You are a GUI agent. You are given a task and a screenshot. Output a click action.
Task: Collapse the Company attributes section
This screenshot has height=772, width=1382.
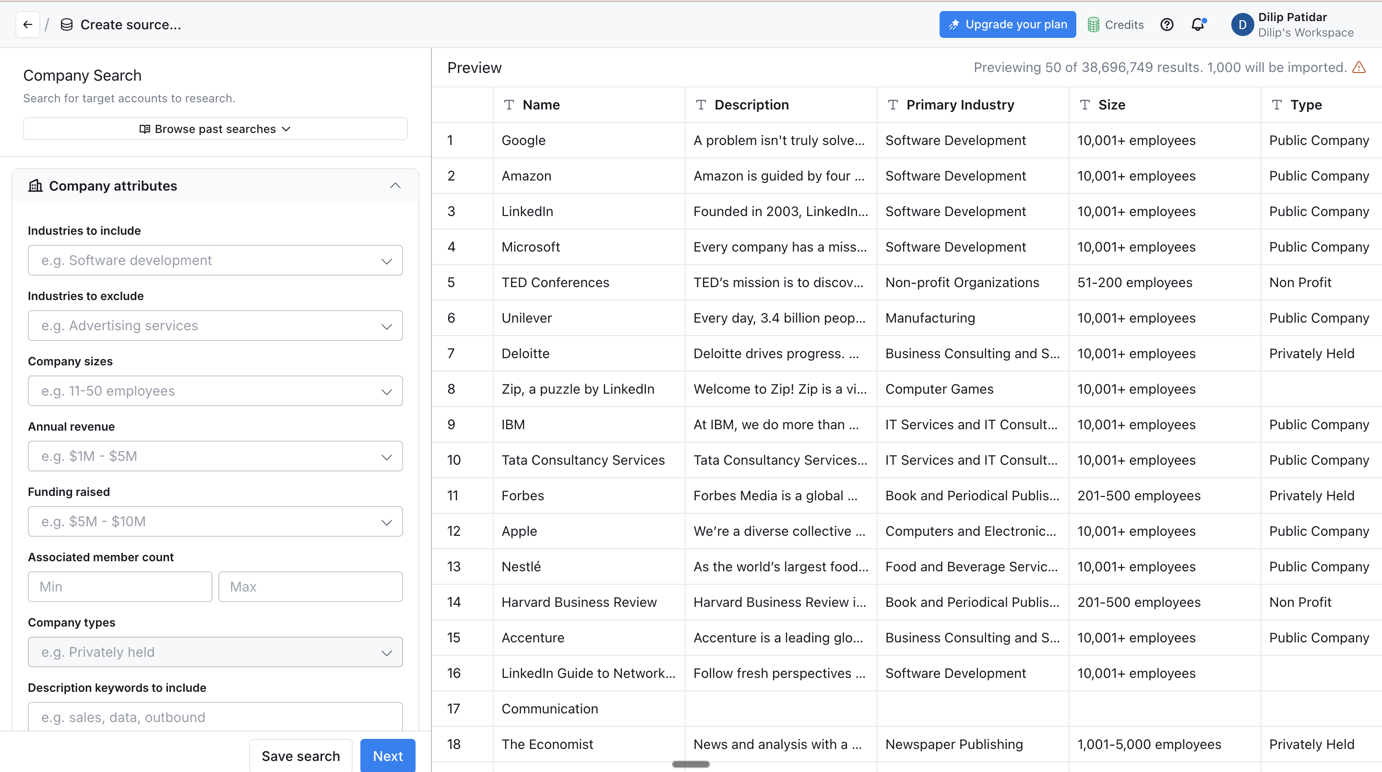coord(395,186)
